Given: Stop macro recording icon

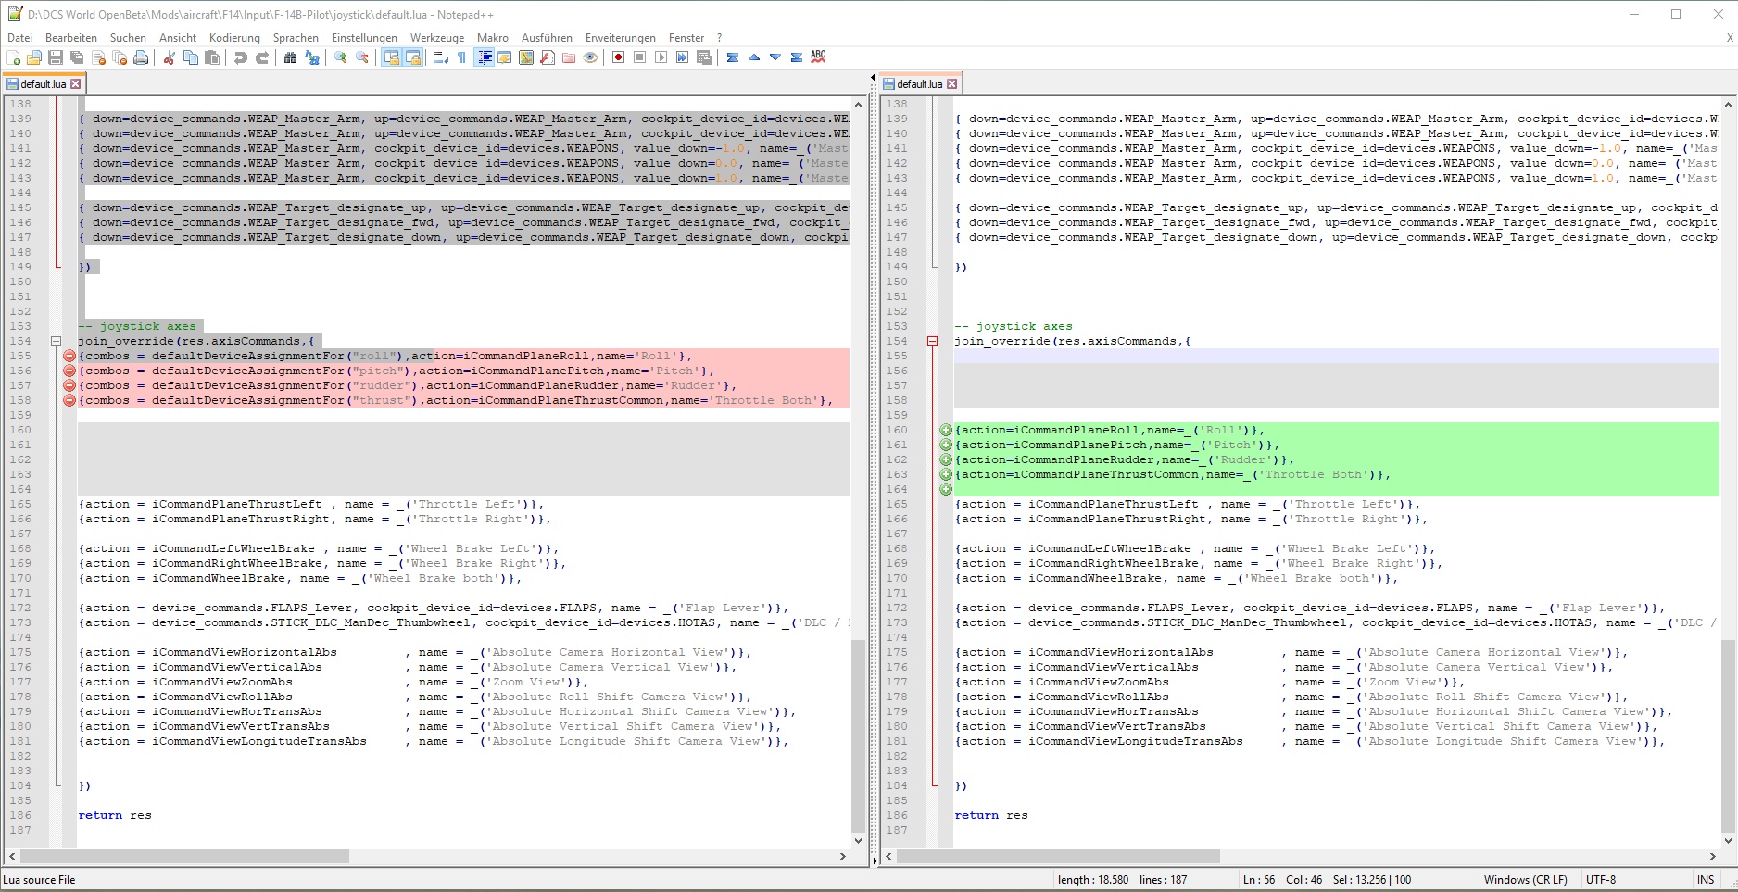Looking at the screenshot, I should [x=639, y=57].
